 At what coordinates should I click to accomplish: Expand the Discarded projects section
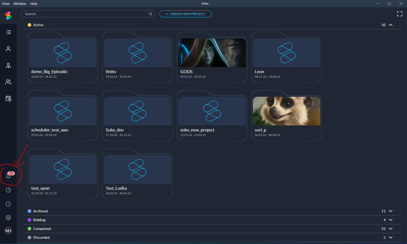pos(391,237)
